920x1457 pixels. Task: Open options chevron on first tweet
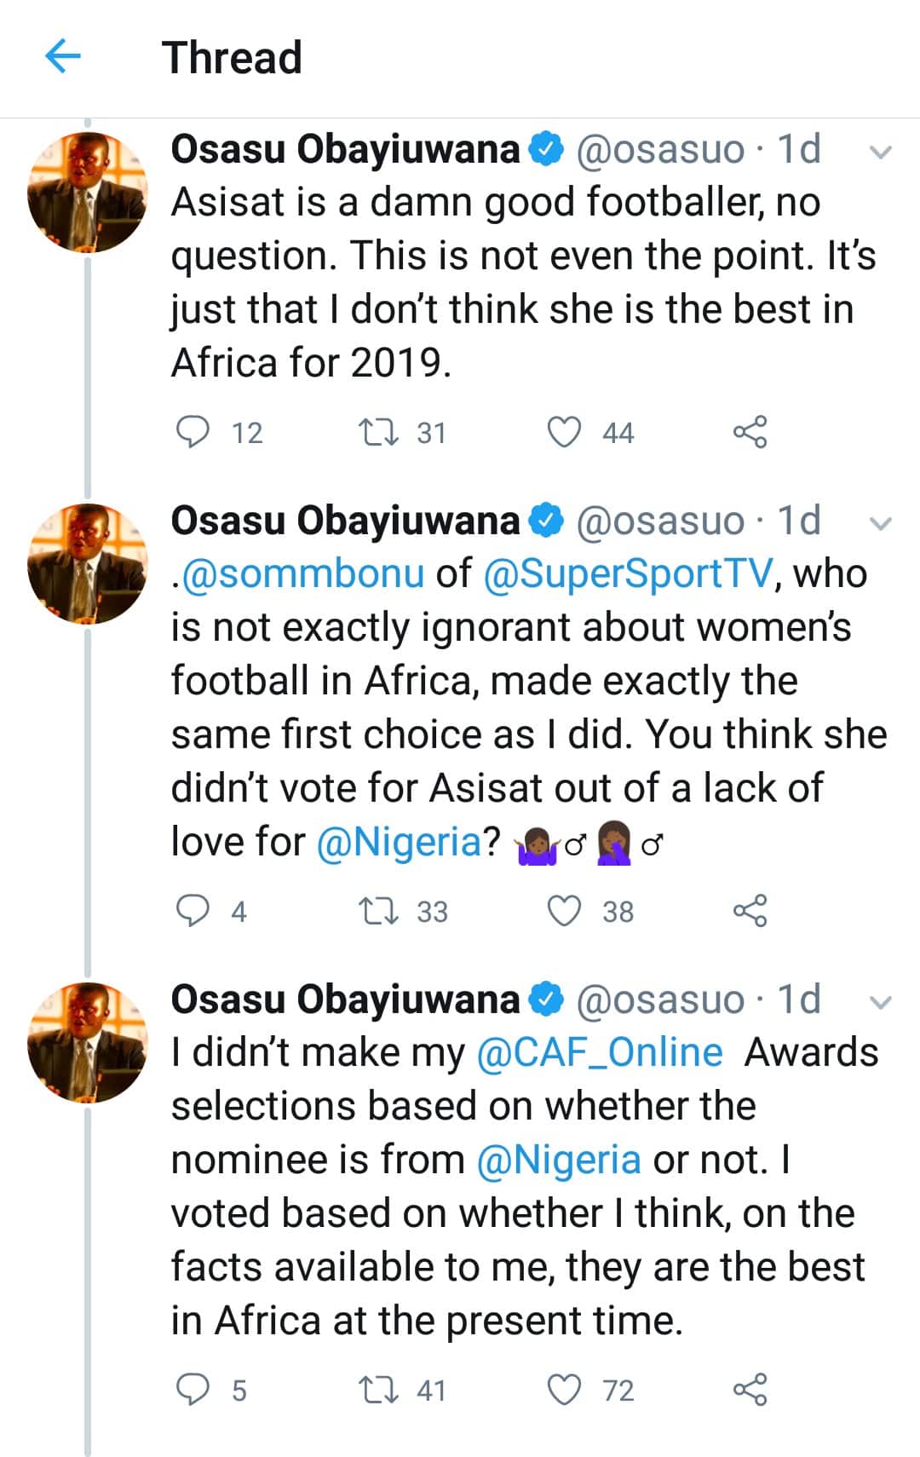click(880, 153)
